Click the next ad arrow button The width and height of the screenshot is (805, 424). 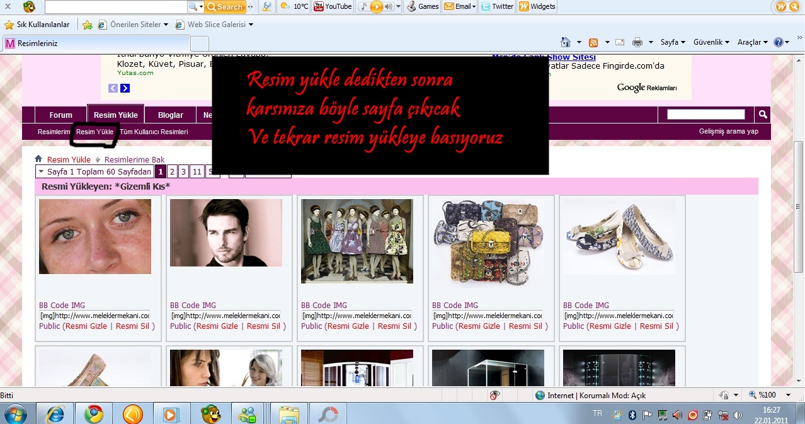[x=125, y=88]
